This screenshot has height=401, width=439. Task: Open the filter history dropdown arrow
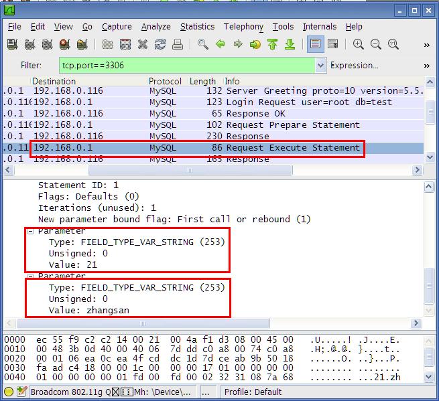[x=320, y=66]
